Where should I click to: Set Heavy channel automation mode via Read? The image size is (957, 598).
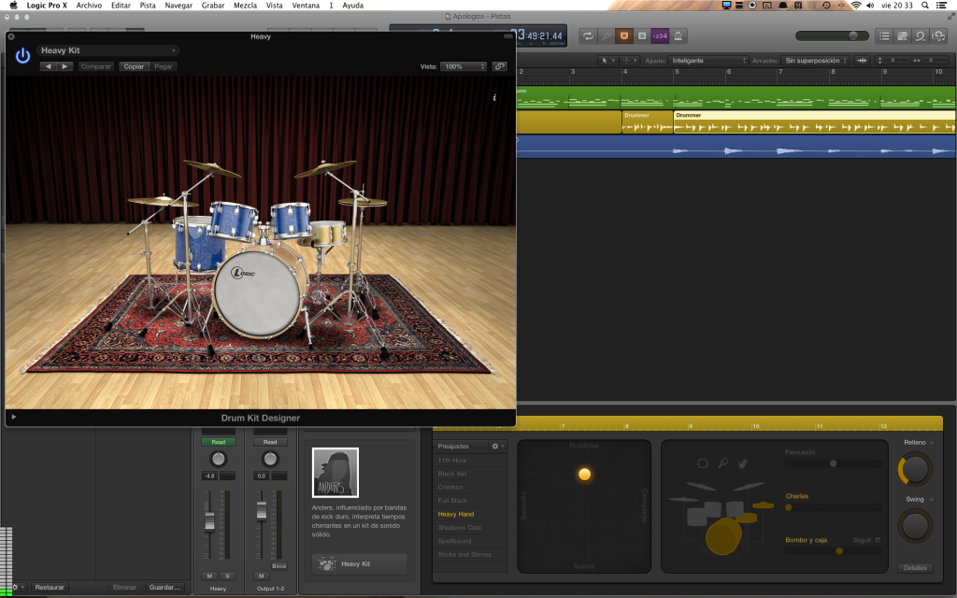click(219, 442)
